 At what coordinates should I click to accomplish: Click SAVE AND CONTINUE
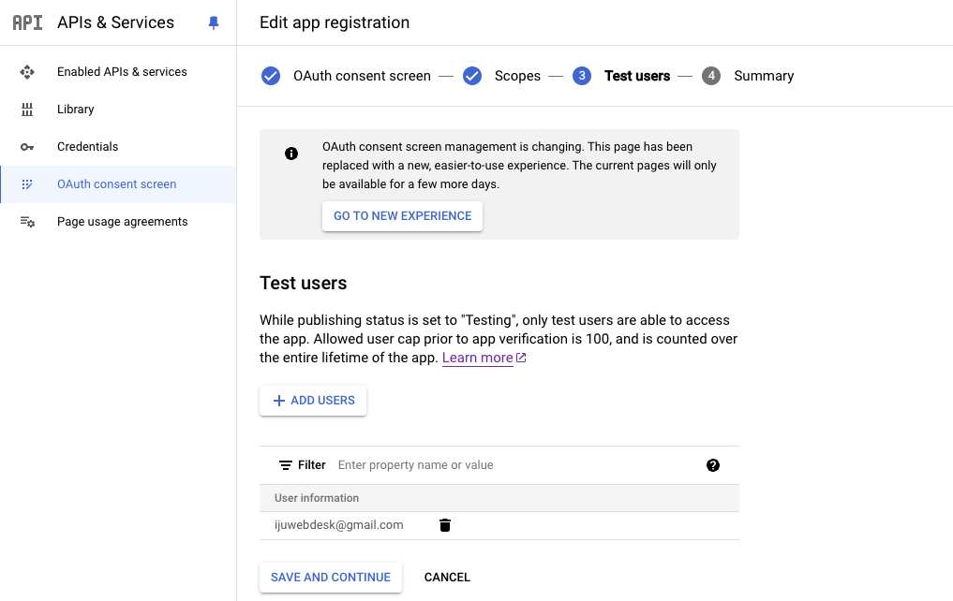pos(331,578)
